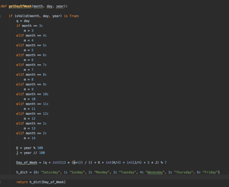Click the misspelled word Wenesday in h_dict
Image resolution: width=229 pixels, height=187 pixels.
click(x=155, y=172)
